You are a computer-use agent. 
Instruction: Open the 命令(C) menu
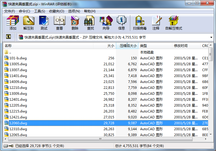click(24, 11)
